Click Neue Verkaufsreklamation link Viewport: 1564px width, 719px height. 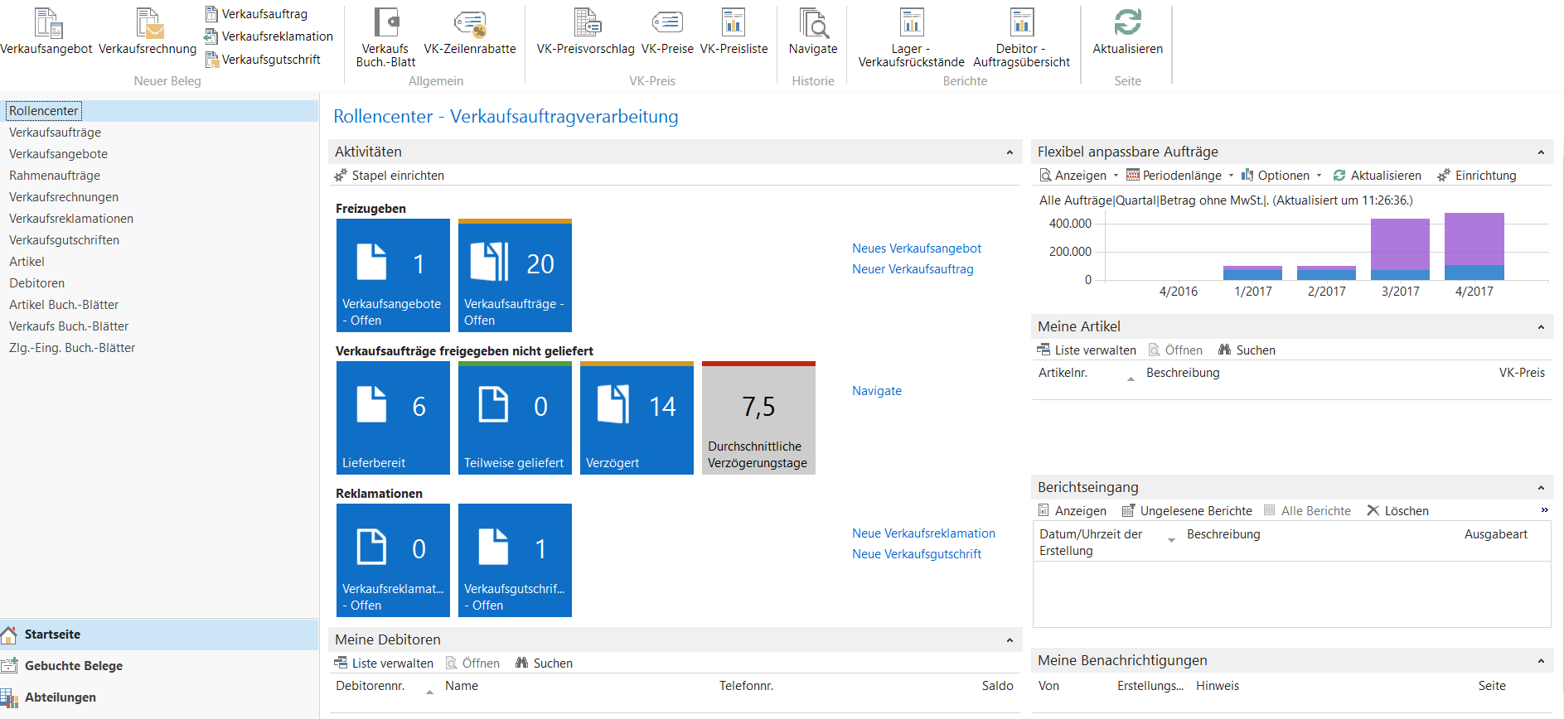click(923, 533)
